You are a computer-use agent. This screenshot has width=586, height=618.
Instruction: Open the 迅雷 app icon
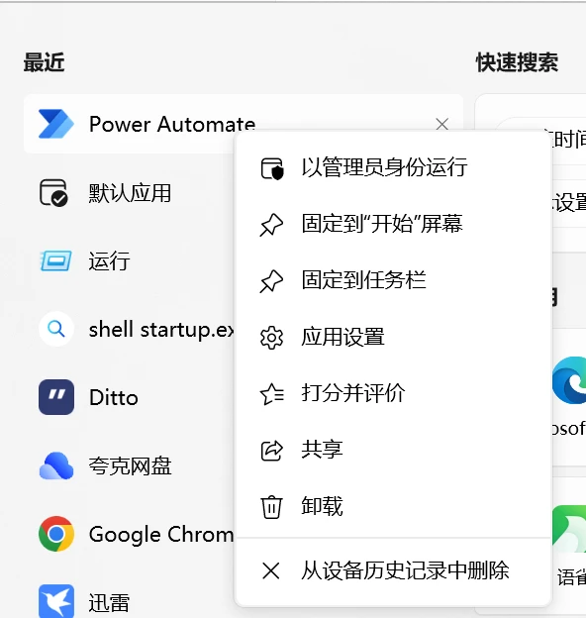tap(56, 601)
